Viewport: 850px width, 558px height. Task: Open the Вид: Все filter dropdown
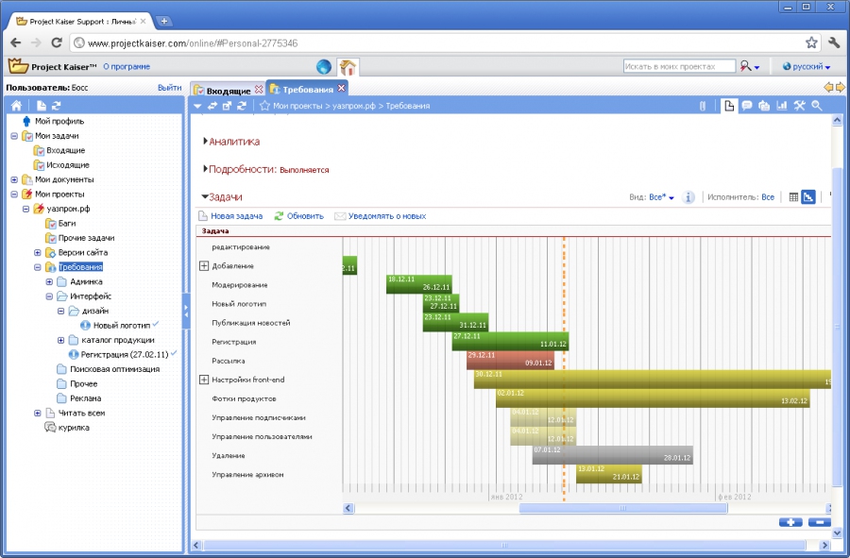[661, 197]
